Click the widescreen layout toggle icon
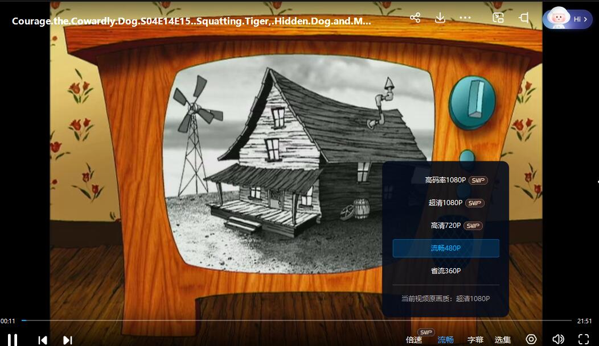599x346 pixels. [524, 18]
